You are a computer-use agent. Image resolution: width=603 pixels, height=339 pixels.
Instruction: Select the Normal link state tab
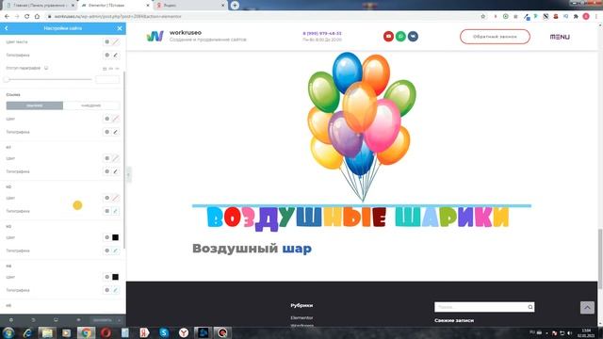35,105
